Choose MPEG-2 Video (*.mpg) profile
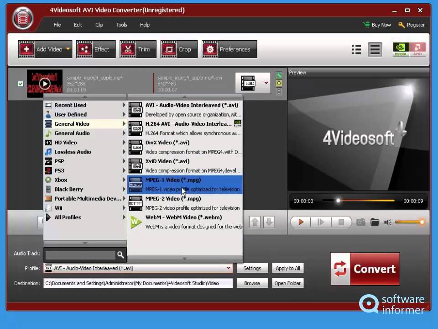 point(185,203)
